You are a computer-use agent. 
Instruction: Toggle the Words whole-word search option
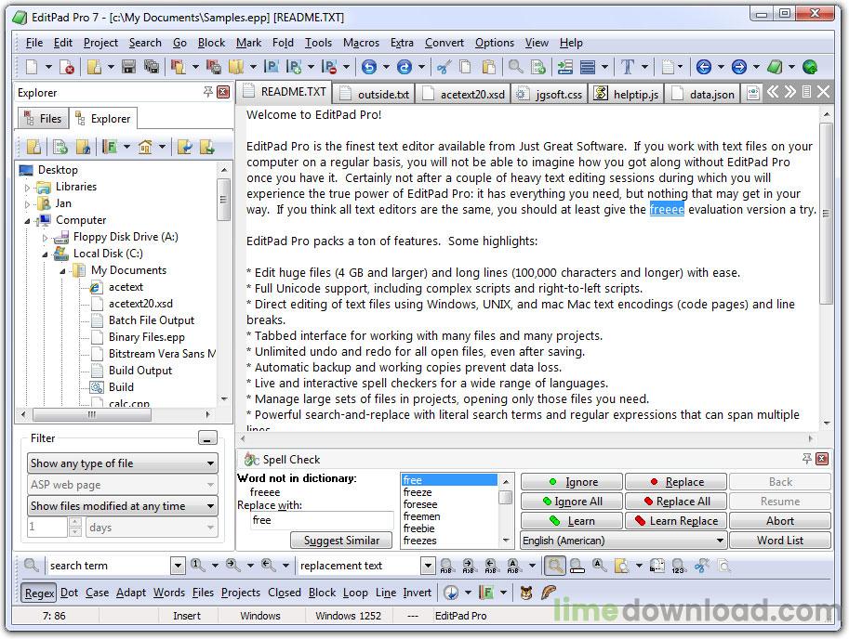click(169, 593)
